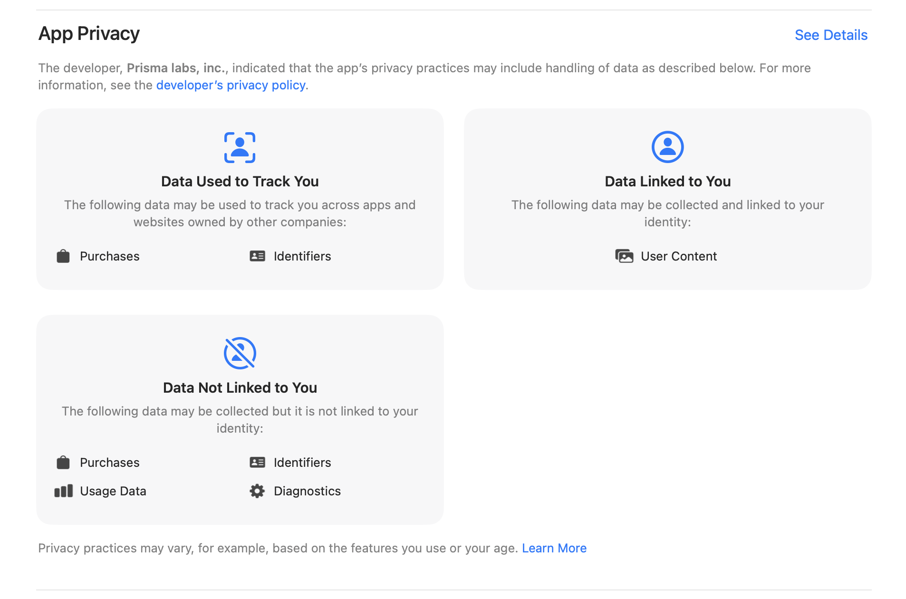Click the Diagnostics label
The width and height of the screenshot is (906, 599).
[x=307, y=491]
